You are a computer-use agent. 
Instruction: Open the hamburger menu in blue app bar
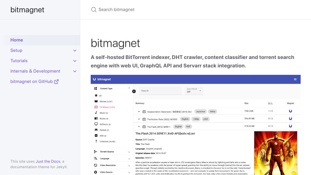click(295, 79)
